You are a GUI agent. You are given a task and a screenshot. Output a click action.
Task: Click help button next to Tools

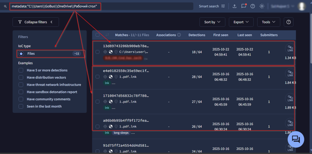pyautogui.click(x=289, y=22)
